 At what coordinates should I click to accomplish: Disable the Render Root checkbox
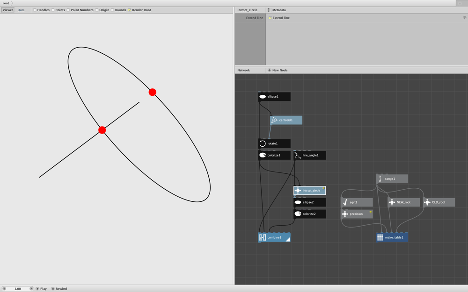[x=130, y=10]
